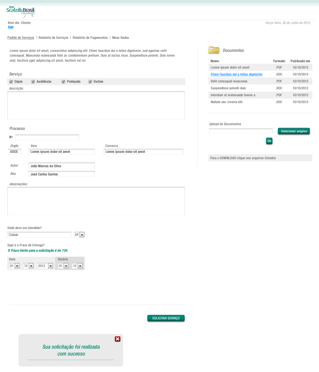Close the success notification with red X
319x372 pixels.
(x=117, y=339)
